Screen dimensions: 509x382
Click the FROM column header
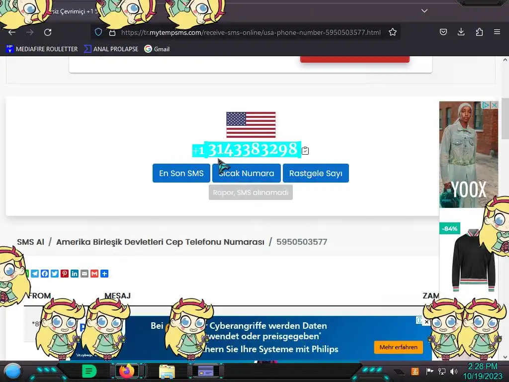coord(40,296)
